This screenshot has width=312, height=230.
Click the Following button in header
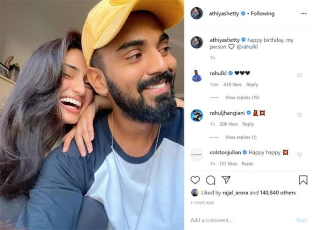263,13
